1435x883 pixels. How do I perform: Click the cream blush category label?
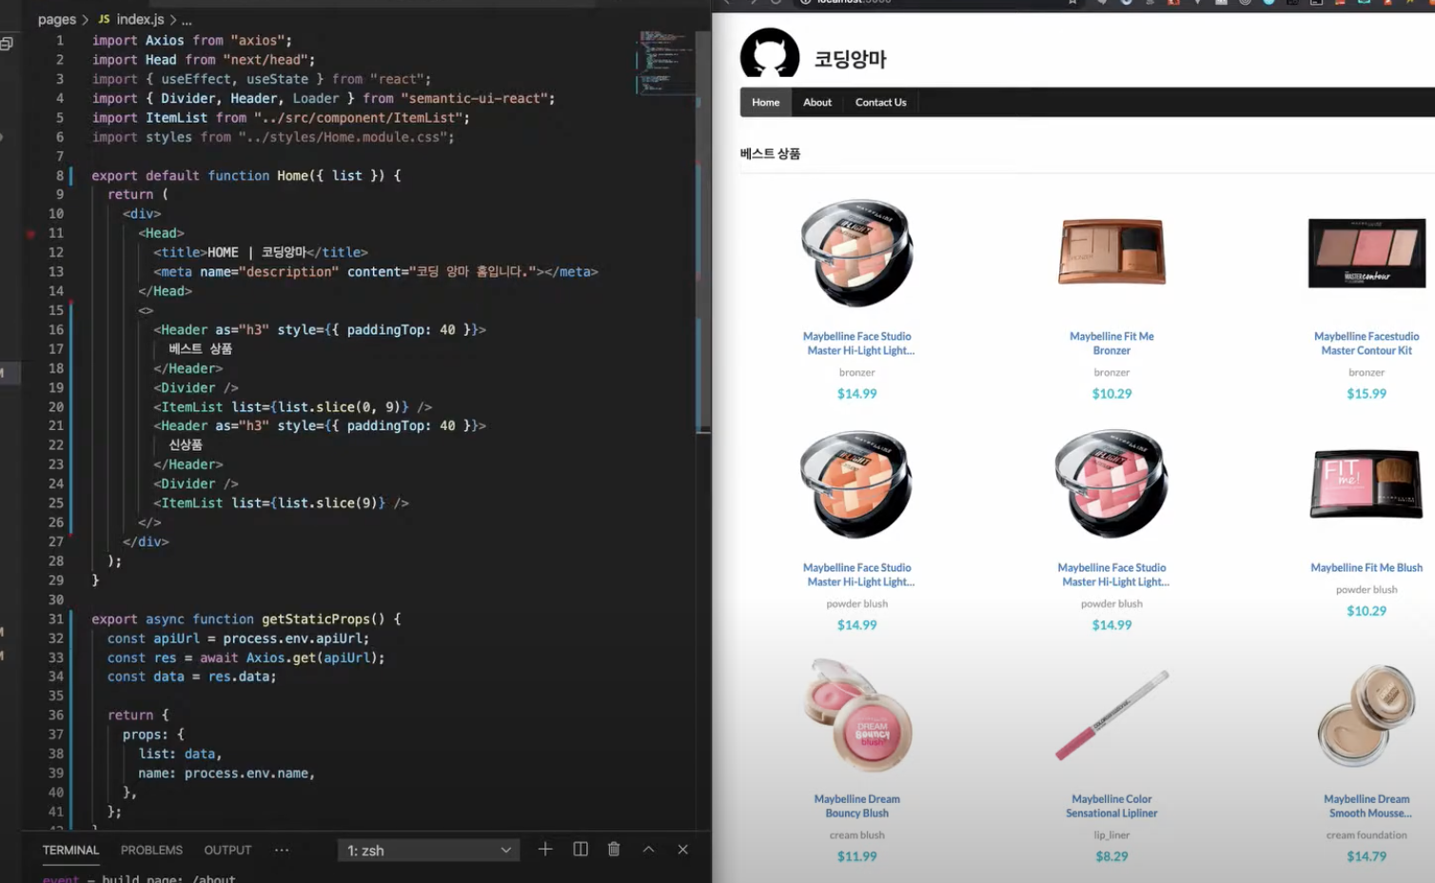click(856, 835)
